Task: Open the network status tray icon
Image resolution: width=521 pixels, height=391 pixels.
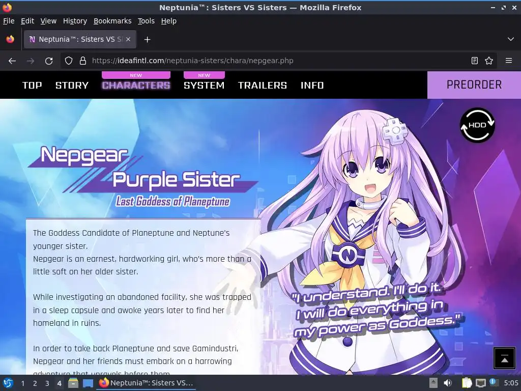Action: (480, 383)
